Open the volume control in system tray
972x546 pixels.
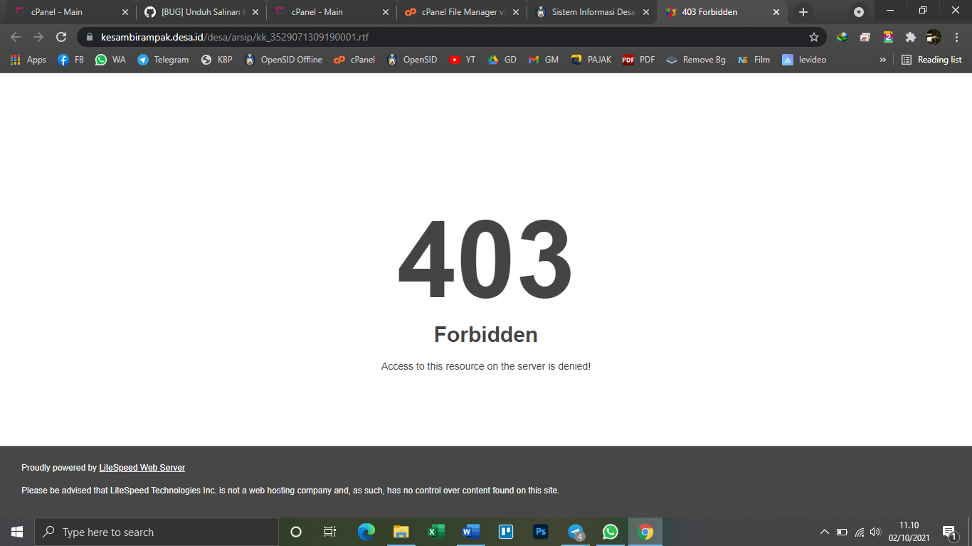tap(875, 532)
